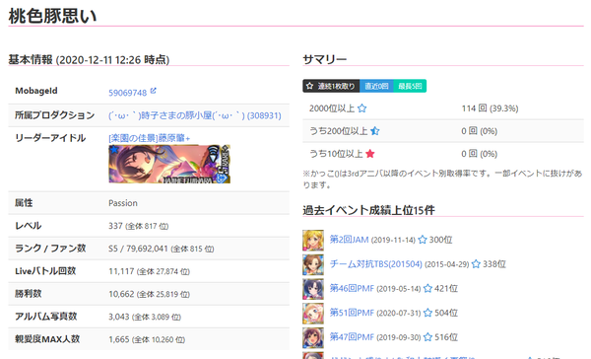Select level value 337 (全体 817 位)
Viewport: 591px width, 359px height.
138,226
